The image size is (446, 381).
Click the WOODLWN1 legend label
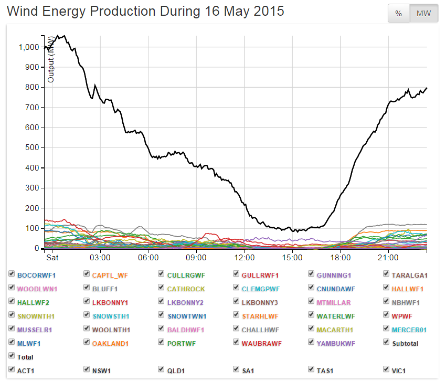click(x=37, y=289)
